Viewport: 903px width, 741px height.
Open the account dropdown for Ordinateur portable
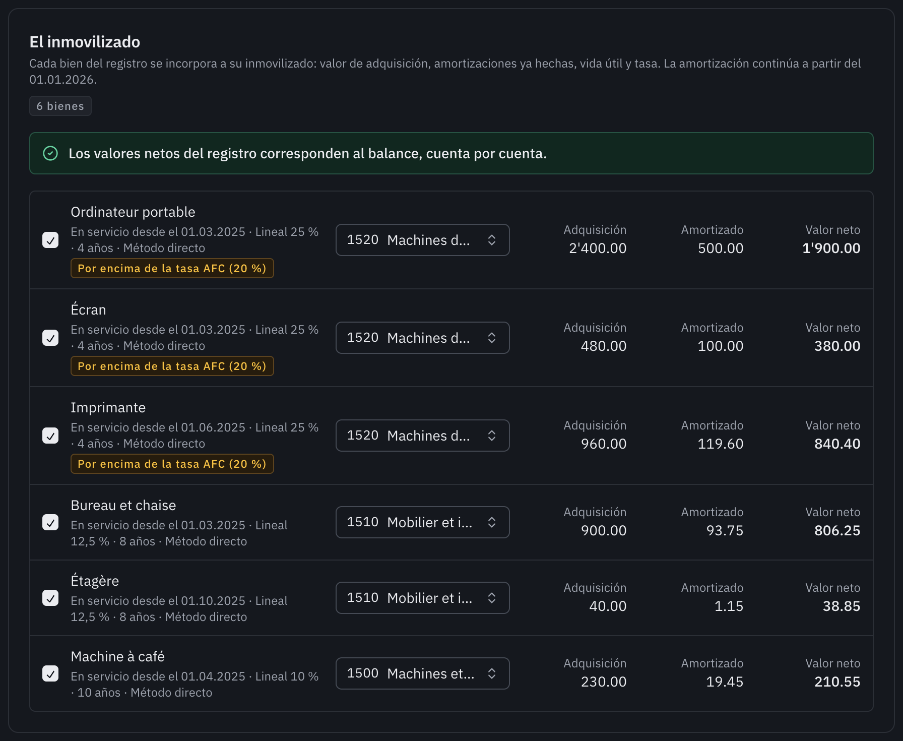pyautogui.click(x=423, y=240)
